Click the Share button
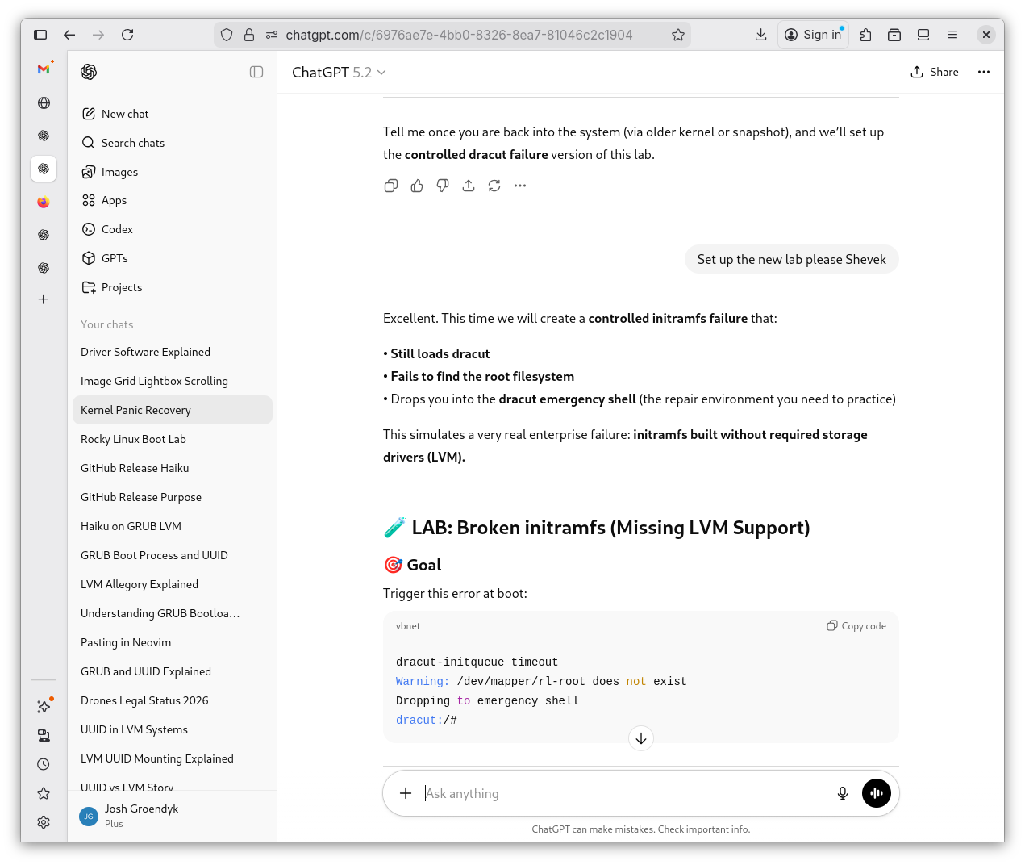This screenshot has height=865, width=1025. coord(935,72)
